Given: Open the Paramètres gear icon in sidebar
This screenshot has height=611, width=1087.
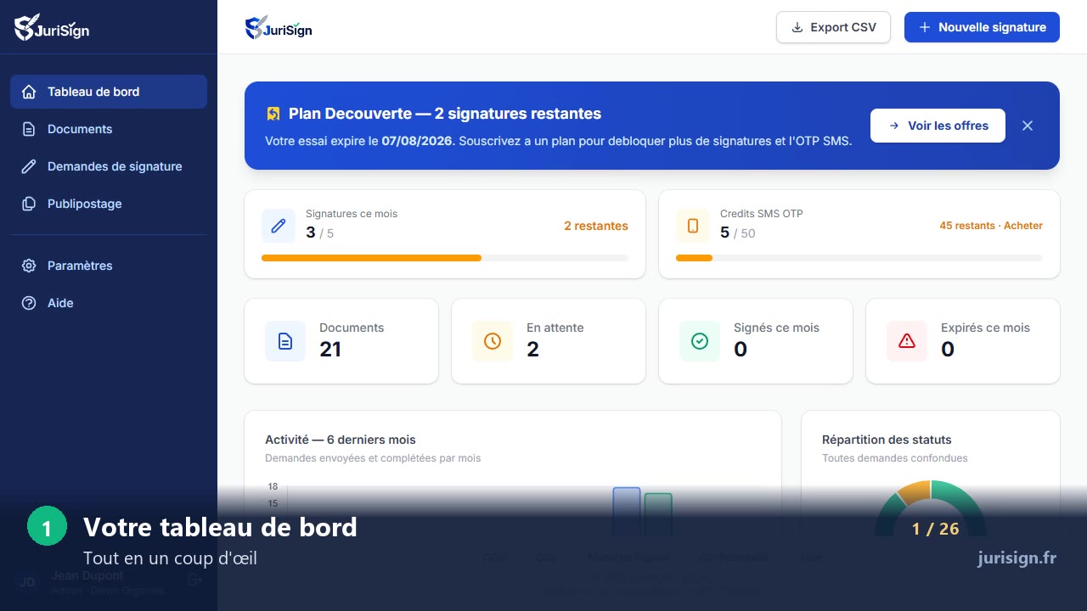Looking at the screenshot, I should point(29,266).
